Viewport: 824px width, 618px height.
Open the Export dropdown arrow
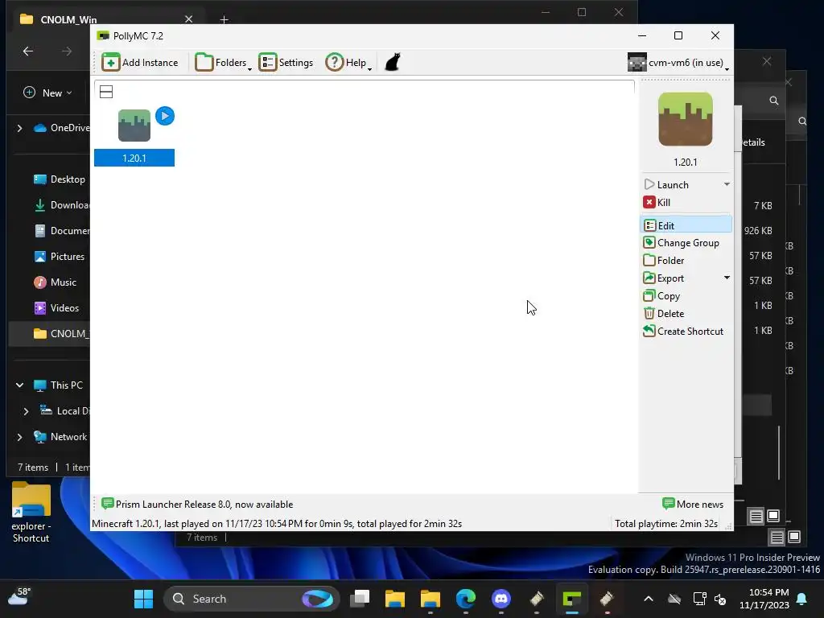(x=727, y=278)
